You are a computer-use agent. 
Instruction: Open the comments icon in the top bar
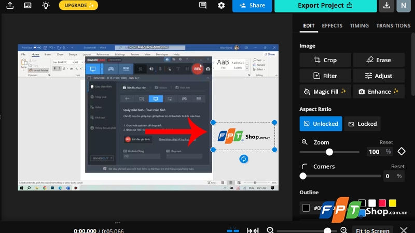point(203,5)
